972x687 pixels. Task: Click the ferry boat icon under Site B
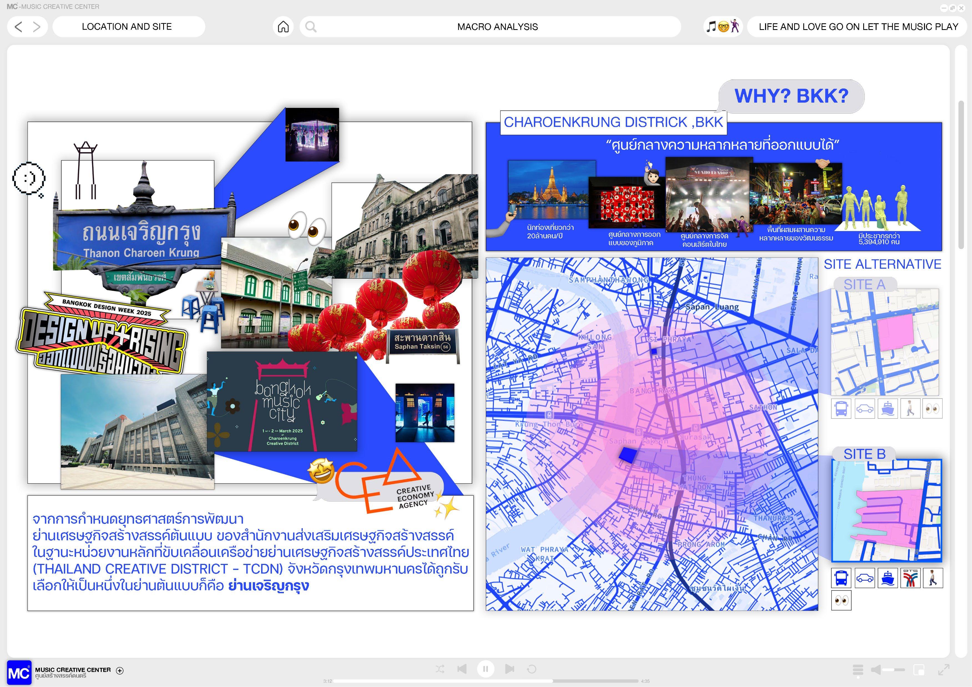887,578
